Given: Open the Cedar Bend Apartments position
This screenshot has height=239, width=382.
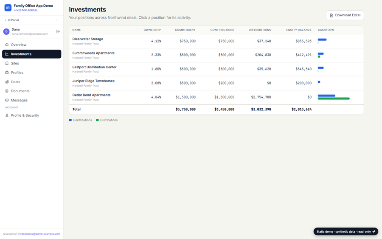Looking at the screenshot, I should 216,97.
